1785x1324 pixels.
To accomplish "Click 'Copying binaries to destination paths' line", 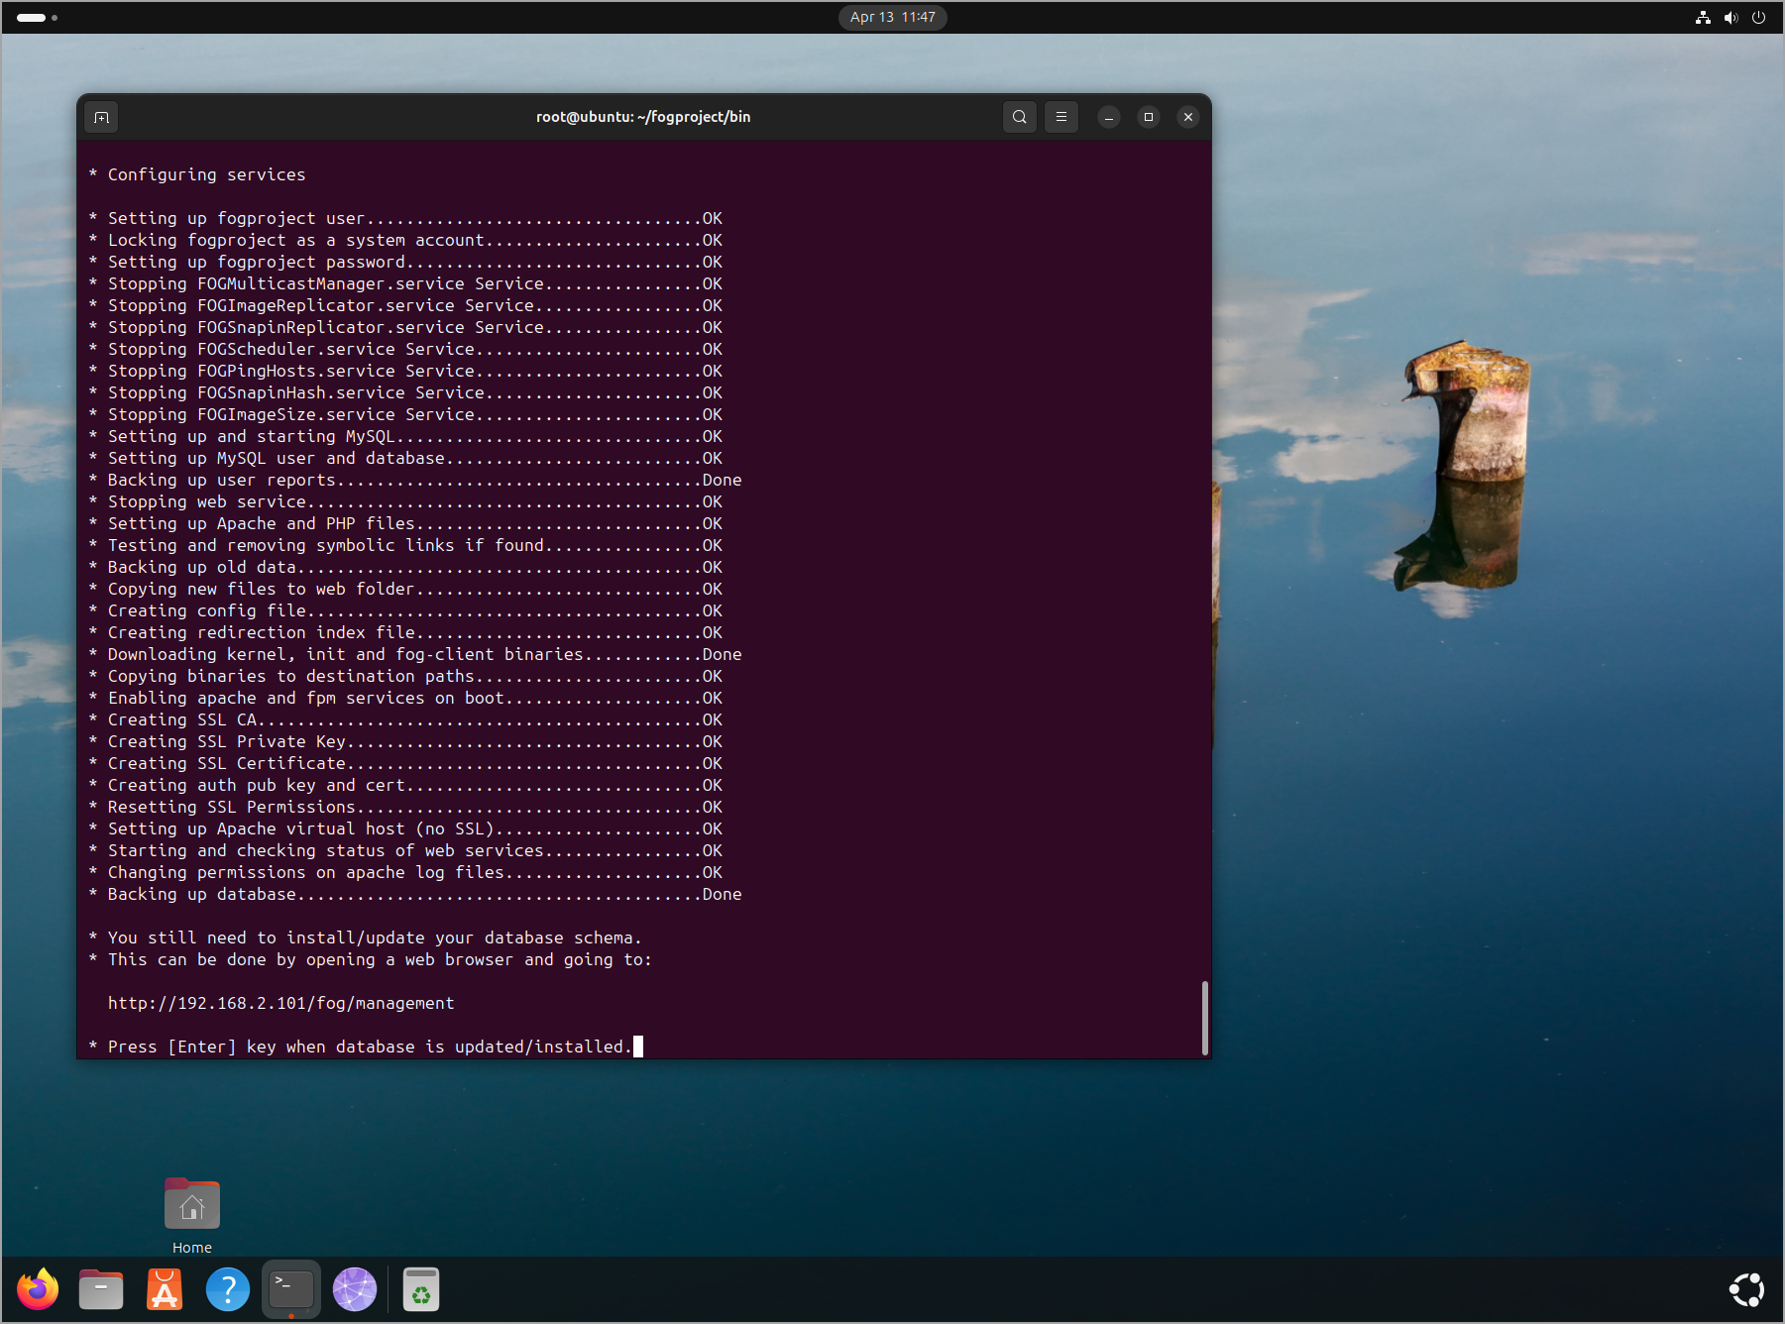I will point(405,676).
